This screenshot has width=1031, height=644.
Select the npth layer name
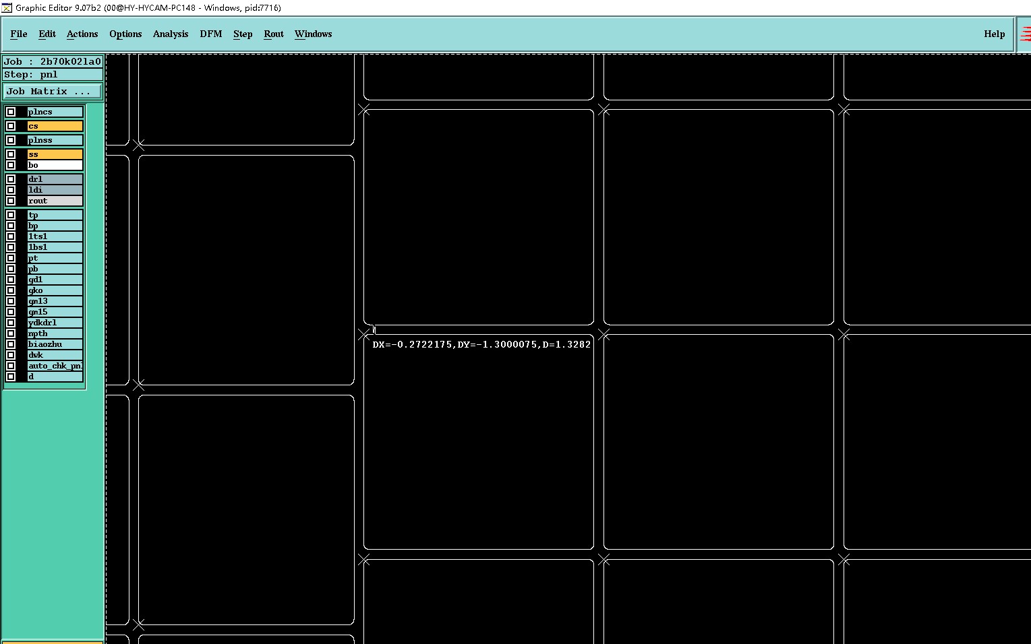point(55,333)
